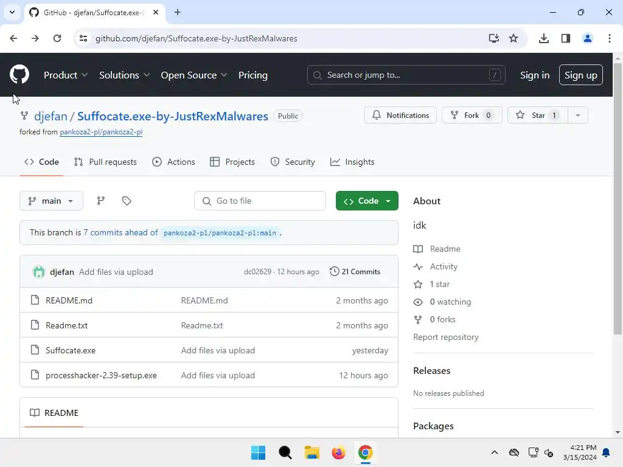Switch to the Insights tab
623x467 pixels.
[x=352, y=162]
